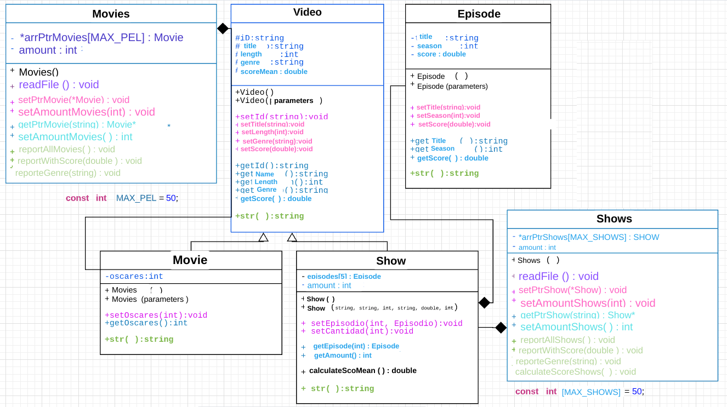Select 'getAmount() : int' method in Show
This screenshot has height=407, width=727.
click(x=343, y=356)
